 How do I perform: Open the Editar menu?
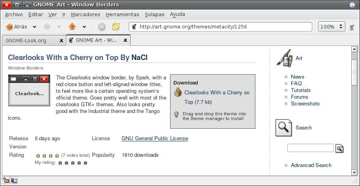click(36, 15)
